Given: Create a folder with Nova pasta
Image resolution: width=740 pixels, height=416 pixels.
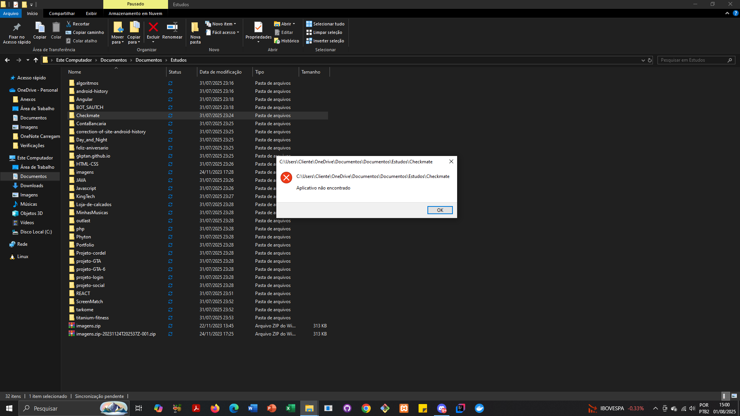Looking at the screenshot, I should coord(195,33).
